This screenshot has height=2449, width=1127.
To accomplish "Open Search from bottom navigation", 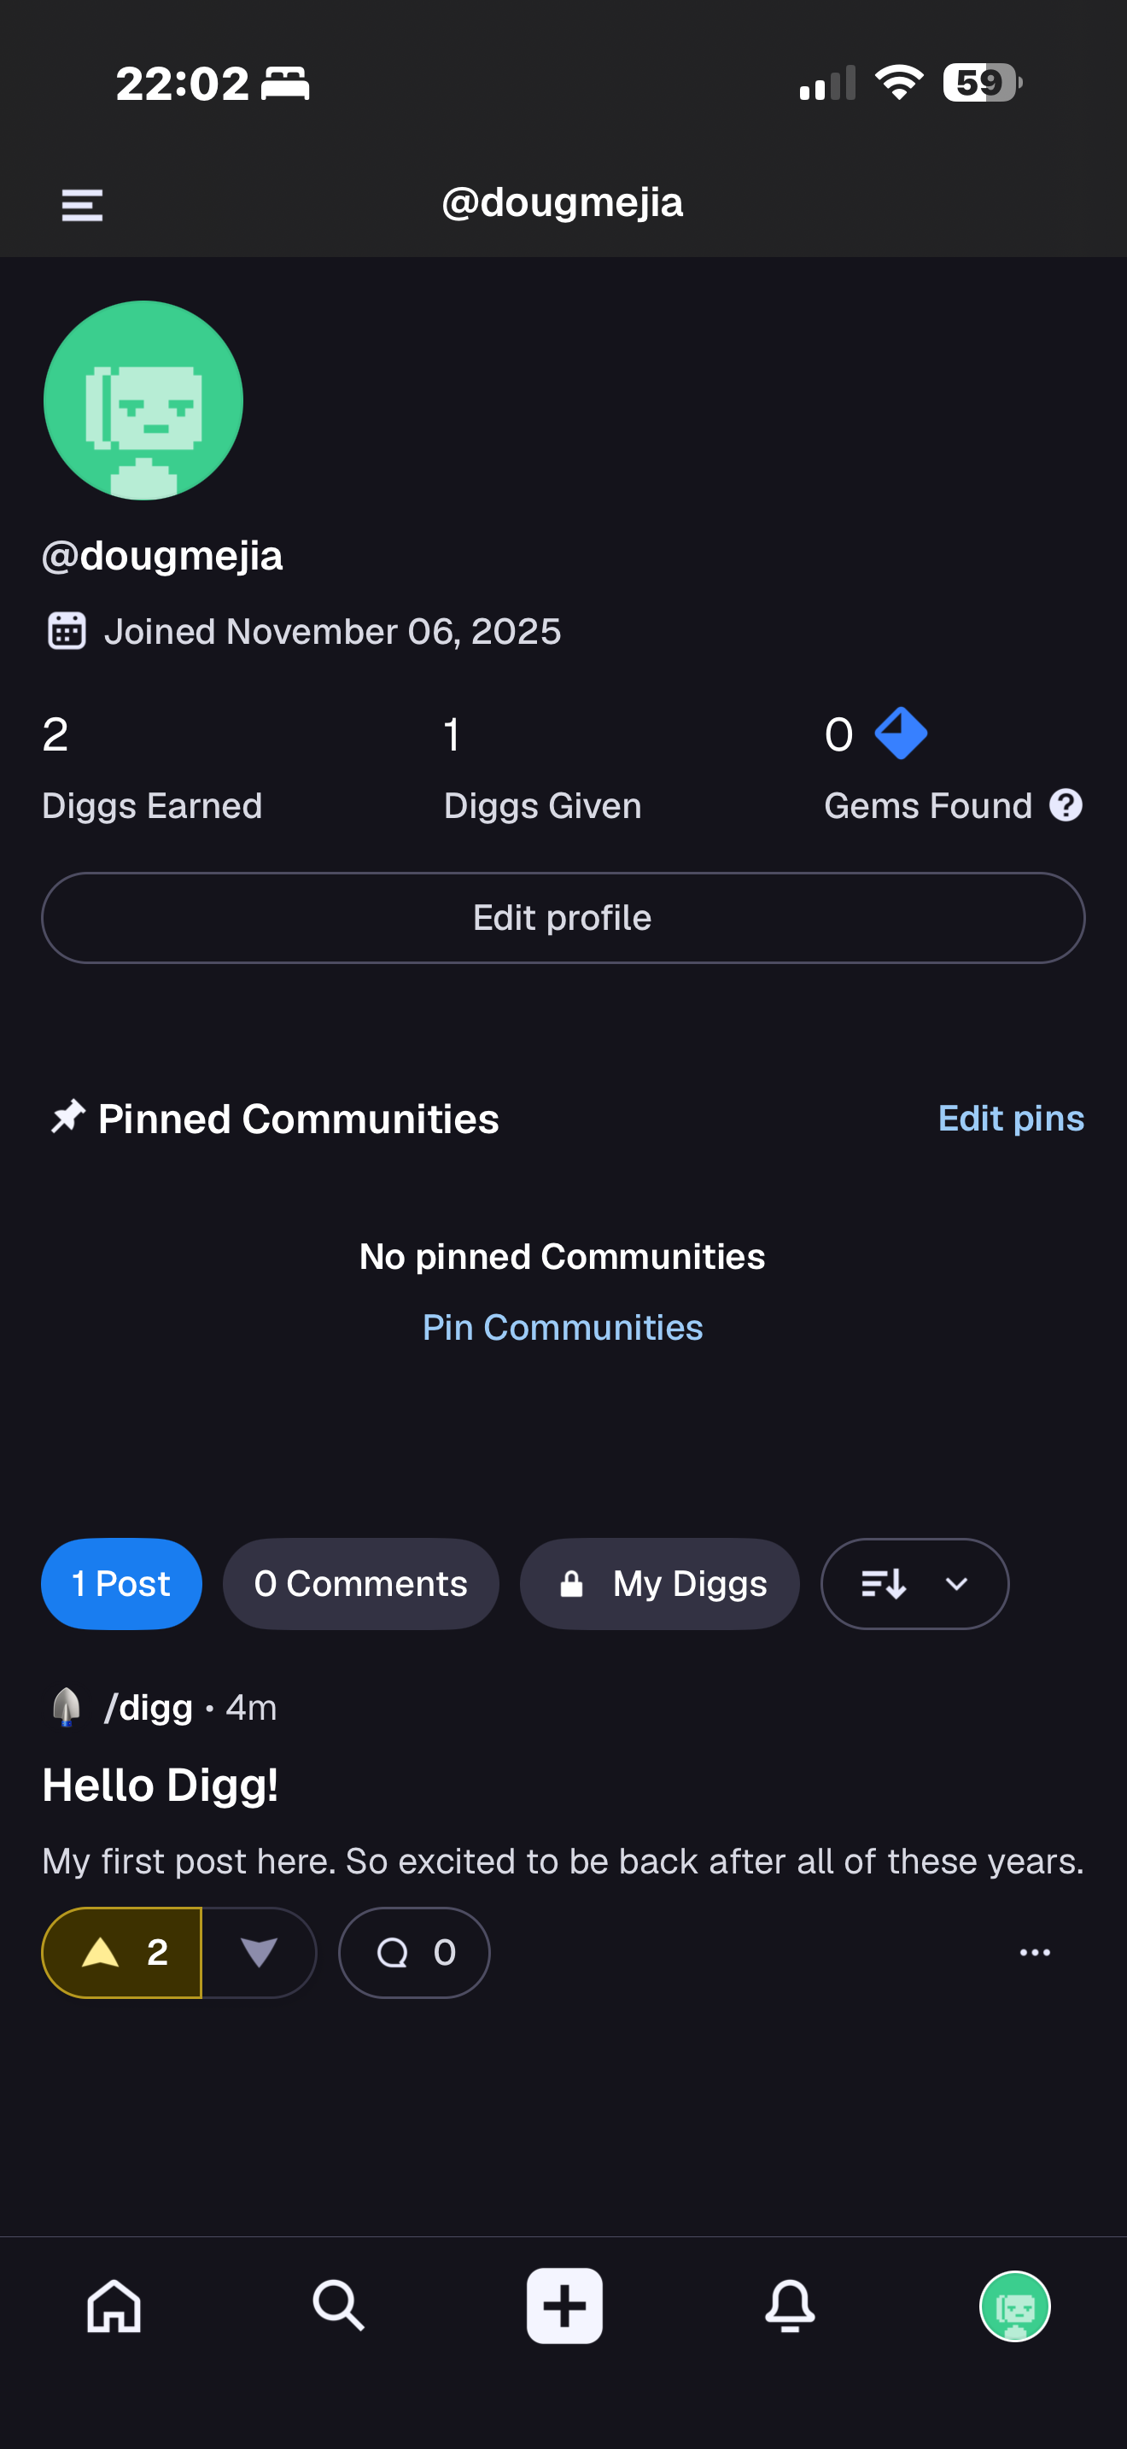I will coord(338,2306).
